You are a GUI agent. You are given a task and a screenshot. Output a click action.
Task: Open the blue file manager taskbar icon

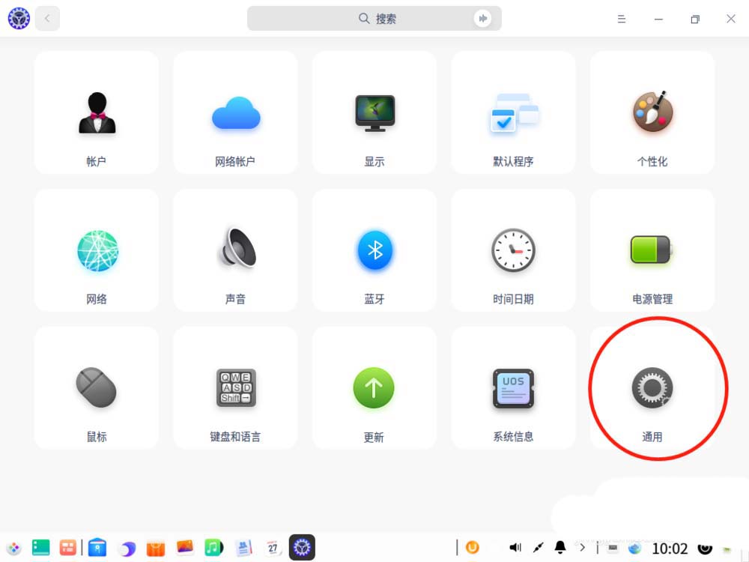(97, 548)
